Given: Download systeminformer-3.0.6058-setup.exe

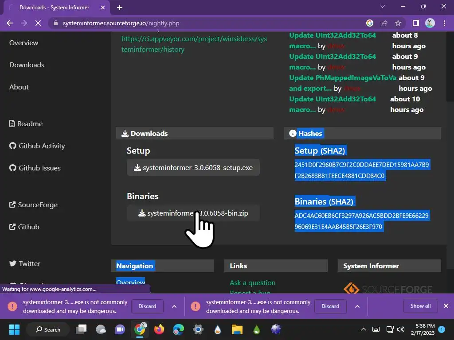Looking at the screenshot, I should pyautogui.click(x=193, y=168).
